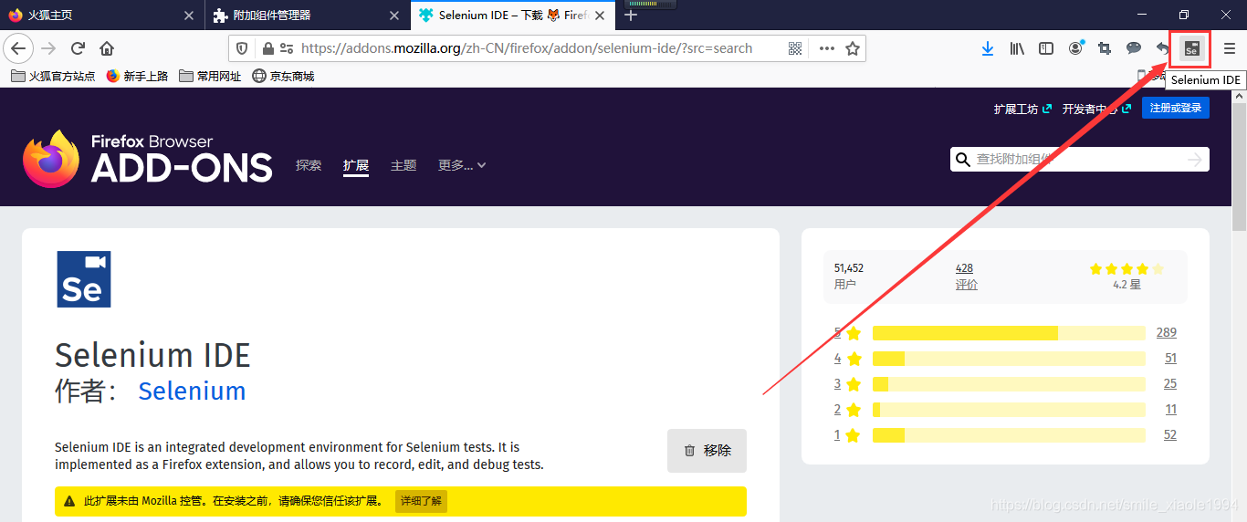Reload the current page

79,49
